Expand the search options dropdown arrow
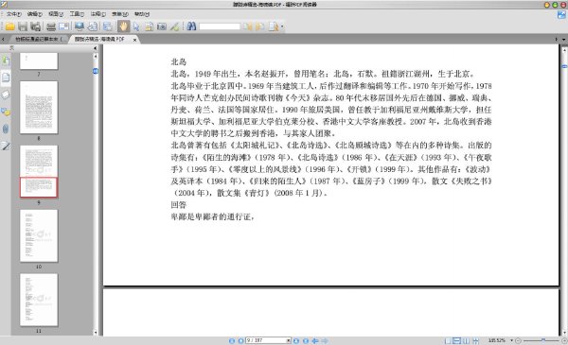Image resolution: width=568 pixels, height=345 pixels. click(x=282, y=26)
